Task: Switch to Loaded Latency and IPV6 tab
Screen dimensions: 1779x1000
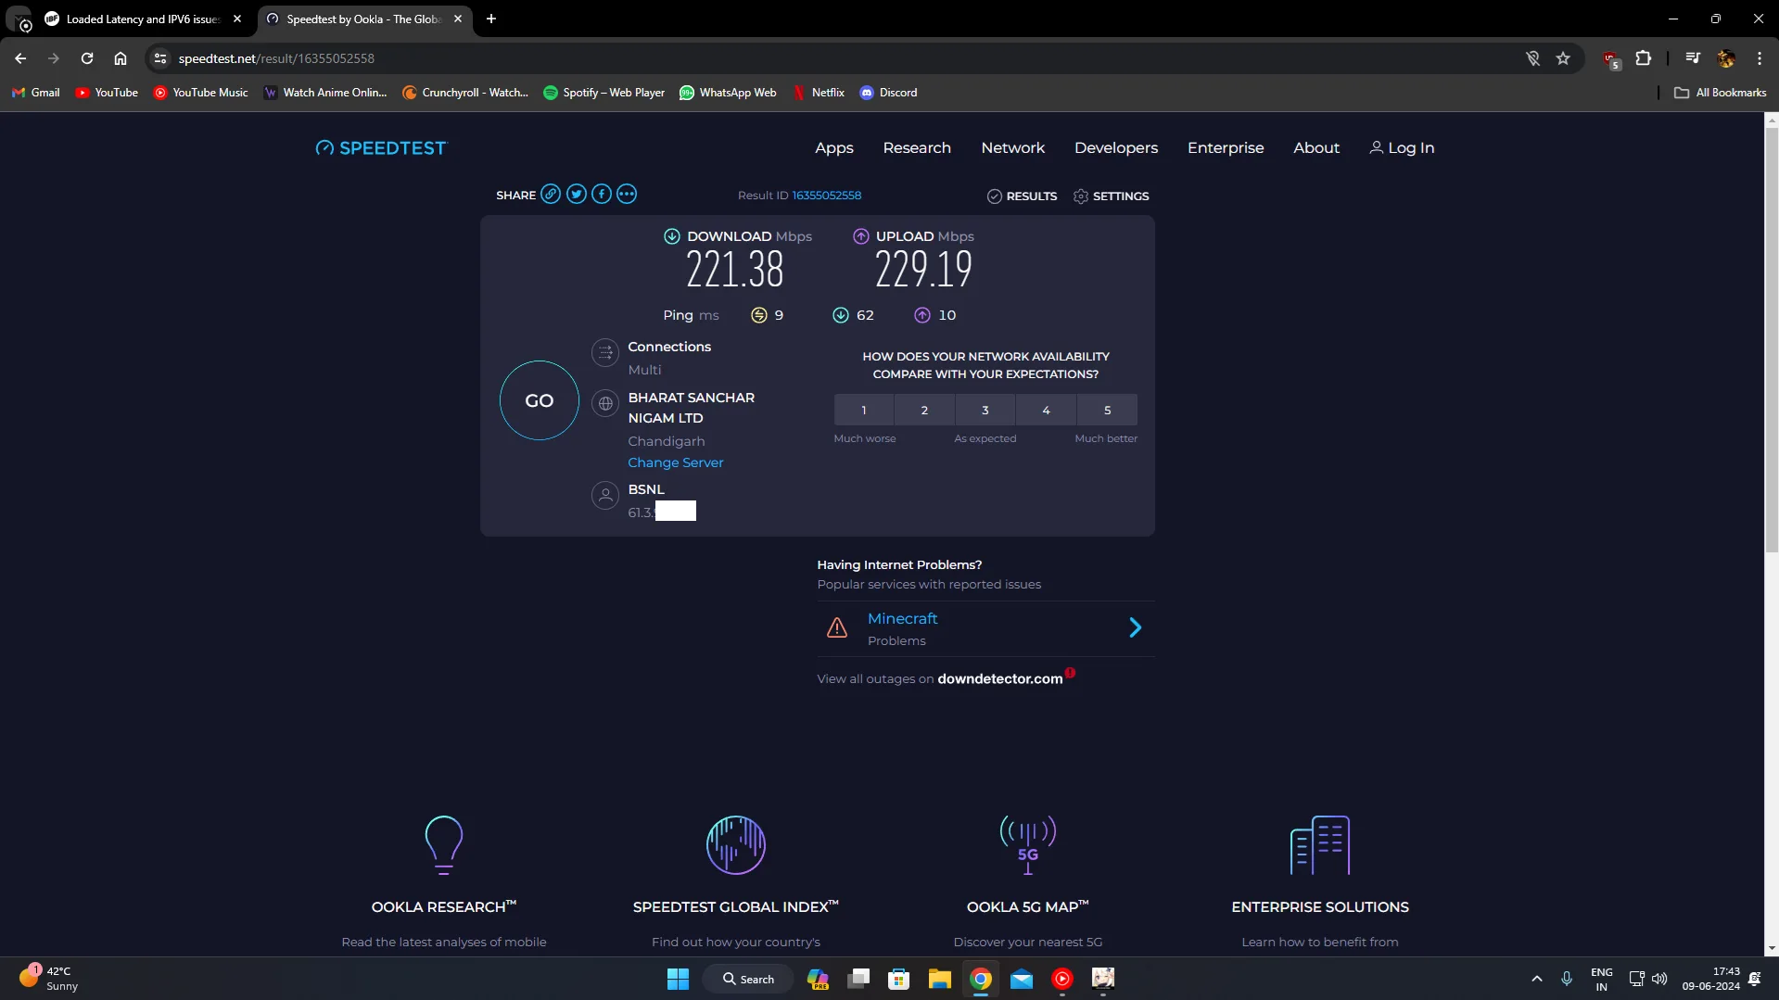Action: tap(142, 19)
